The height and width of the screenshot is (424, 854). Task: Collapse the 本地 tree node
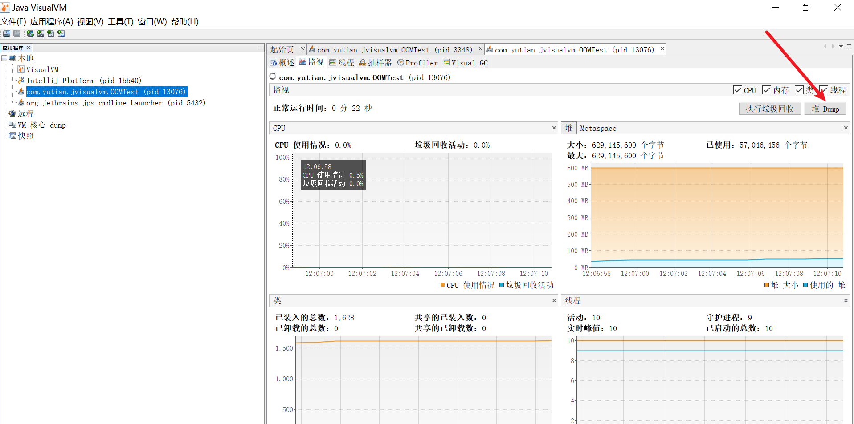tap(4, 58)
